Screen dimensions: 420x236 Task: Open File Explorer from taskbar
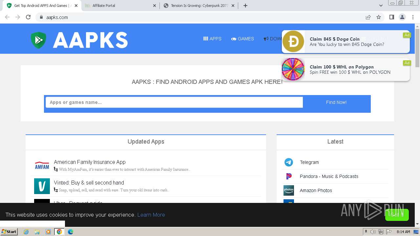click(x=37, y=232)
